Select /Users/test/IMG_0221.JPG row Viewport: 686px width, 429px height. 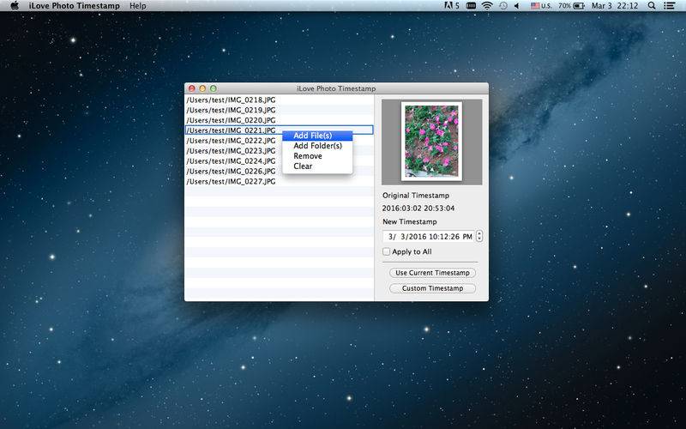pyautogui.click(x=280, y=130)
